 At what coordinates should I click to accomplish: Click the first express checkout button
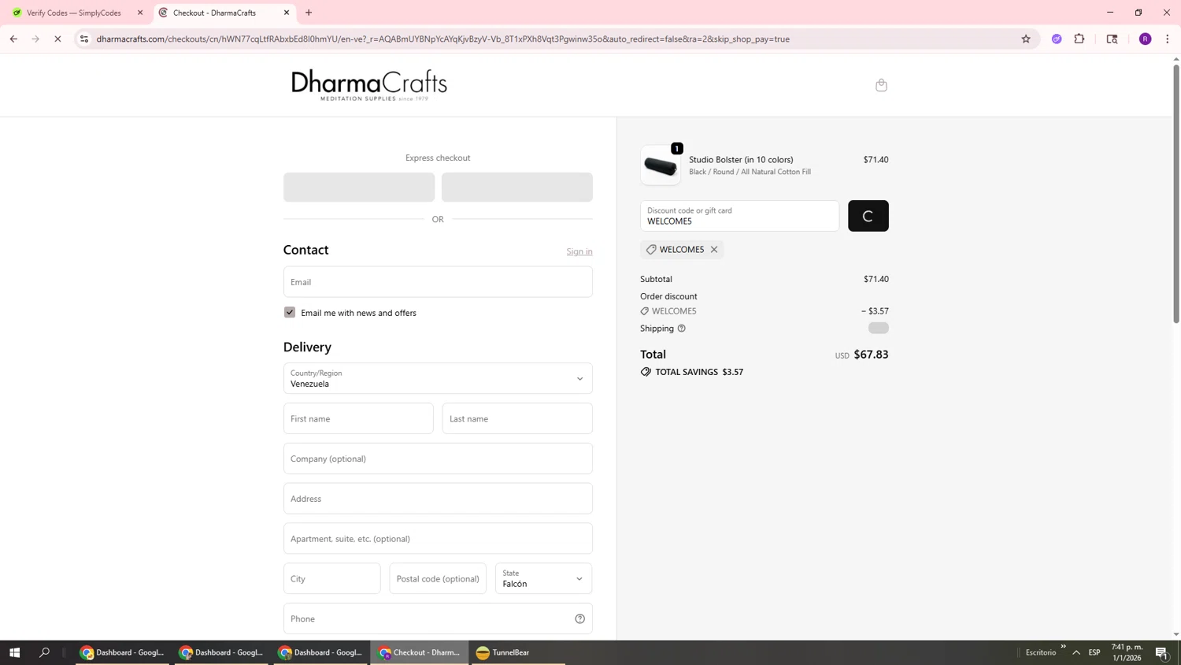[x=359, y=188]
